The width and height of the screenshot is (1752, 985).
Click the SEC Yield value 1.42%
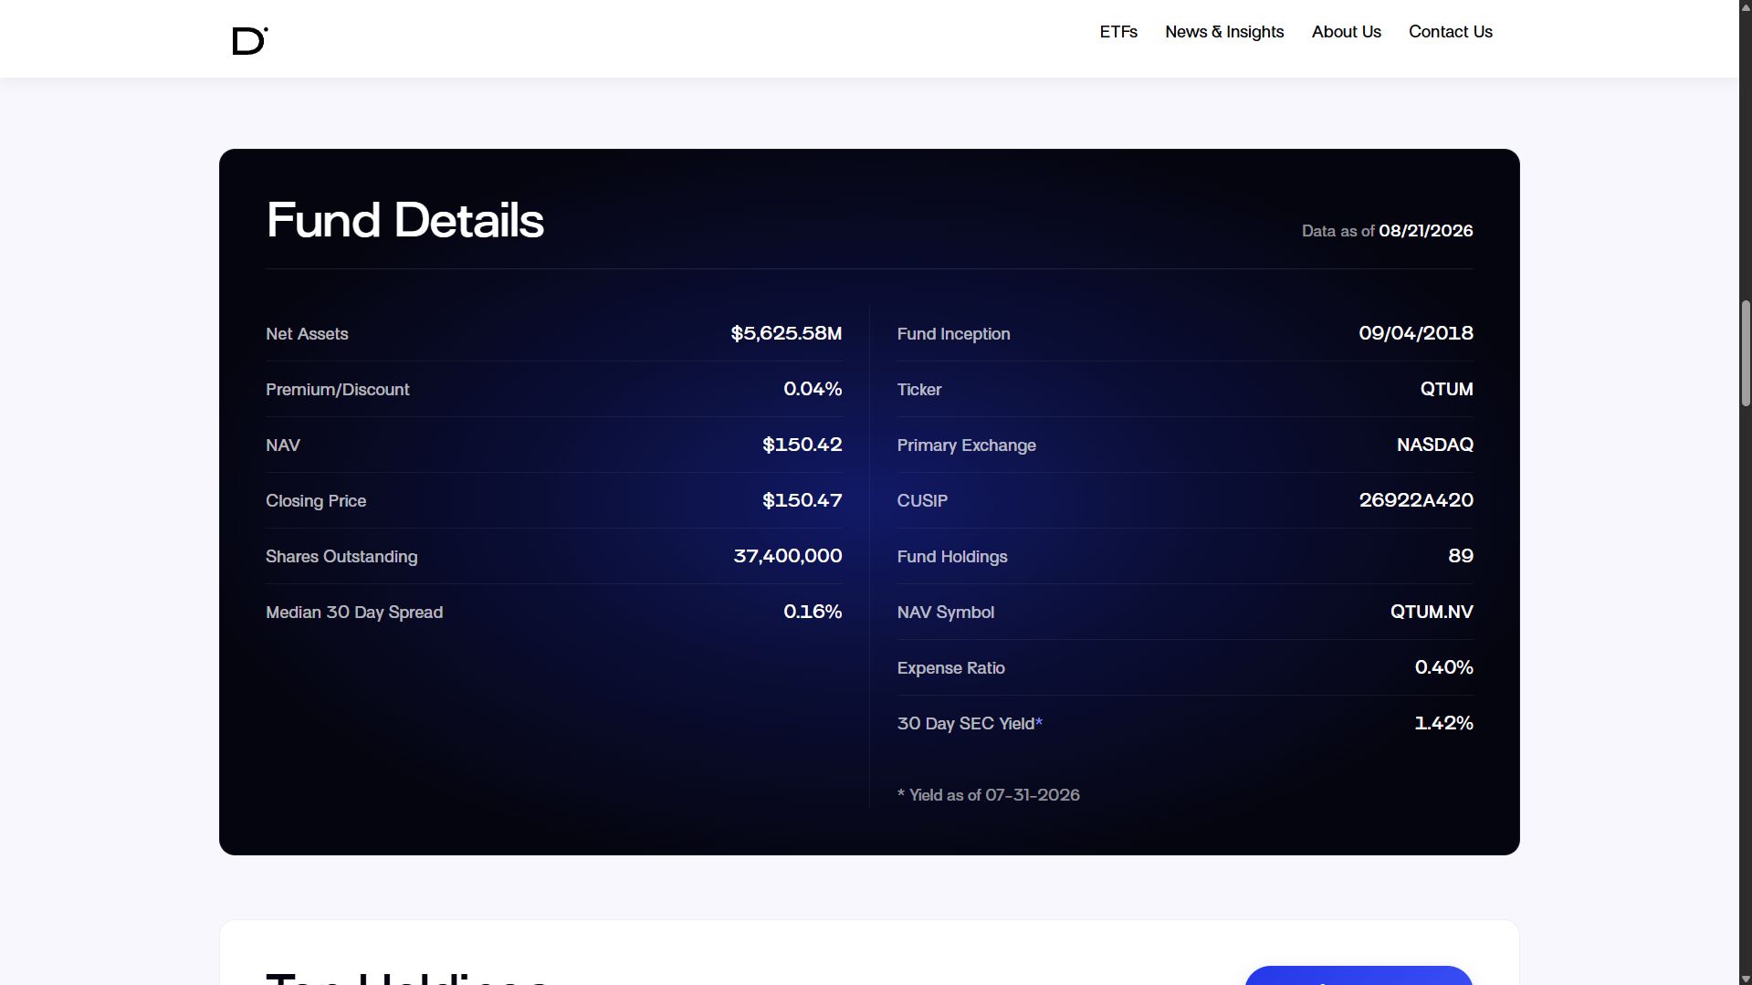[1444, 723]
